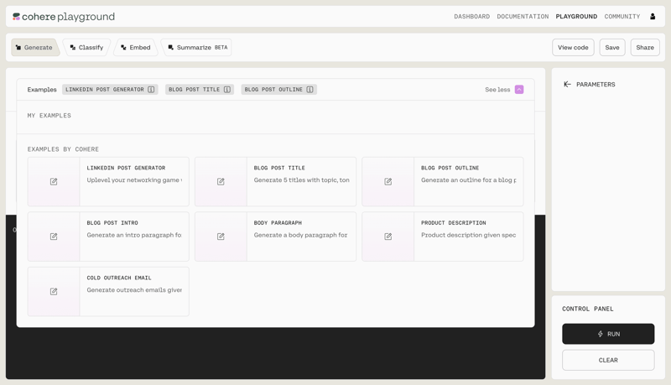
Task: Click the CLEAR button
Action: (608, 360)
